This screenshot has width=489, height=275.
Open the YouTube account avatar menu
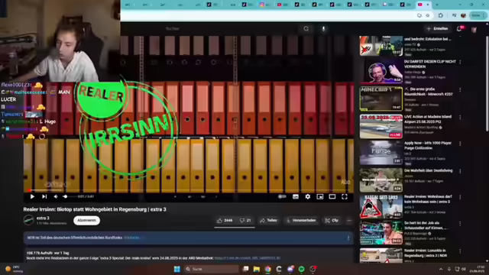pos(474,29)
